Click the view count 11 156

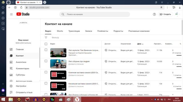click(x=159, y=50)
